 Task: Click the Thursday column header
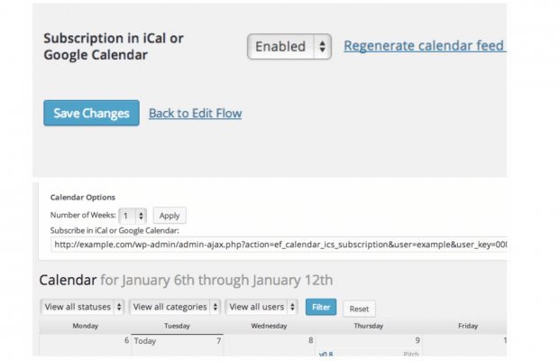point(368,326)
